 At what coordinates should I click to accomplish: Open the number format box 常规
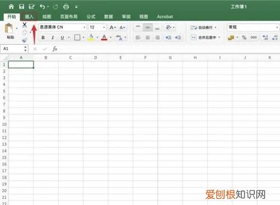(253, 27)
